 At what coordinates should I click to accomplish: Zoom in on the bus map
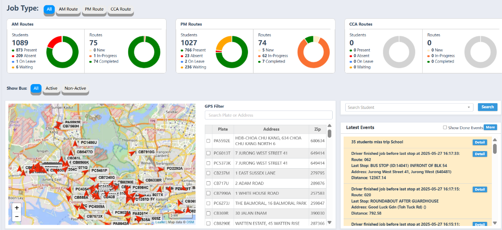coord(17,208)
